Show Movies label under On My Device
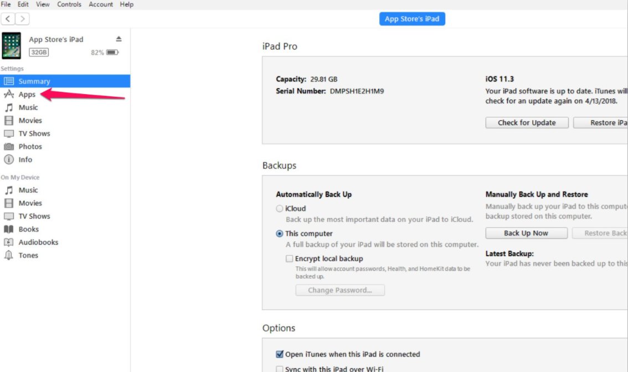 [30, 203]
